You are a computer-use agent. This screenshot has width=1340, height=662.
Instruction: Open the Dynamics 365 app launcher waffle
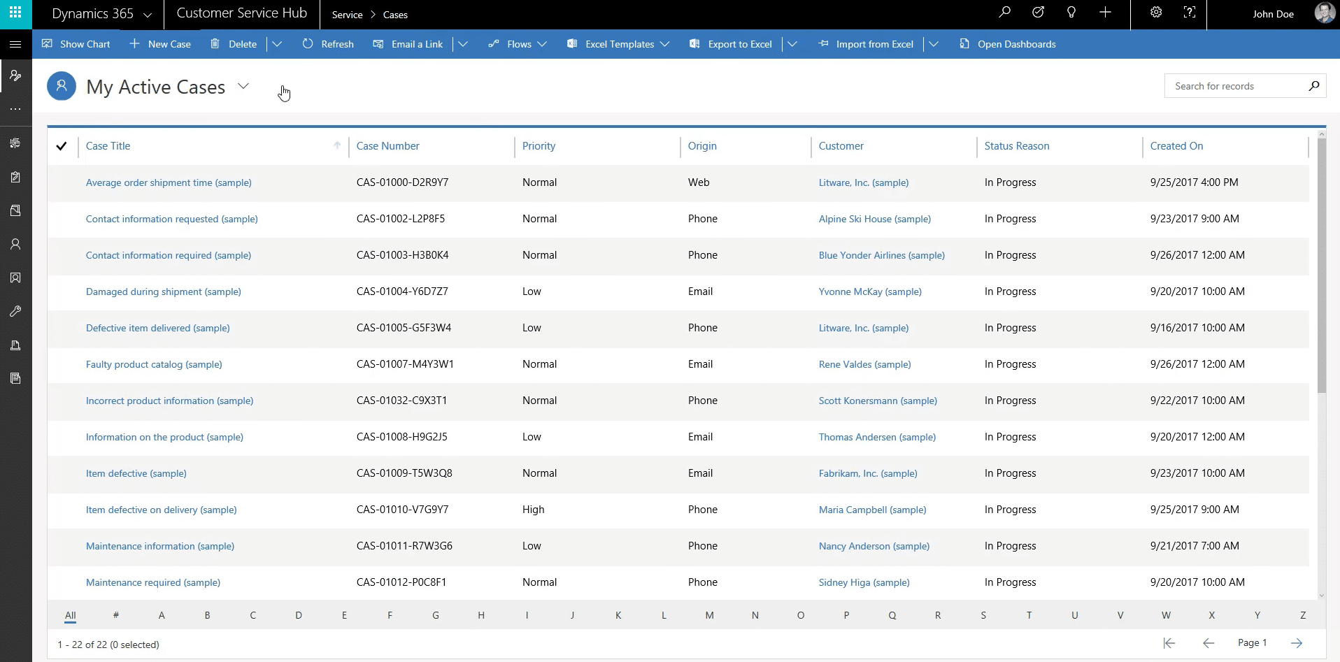pyautogui.click(x=15, y=13)
